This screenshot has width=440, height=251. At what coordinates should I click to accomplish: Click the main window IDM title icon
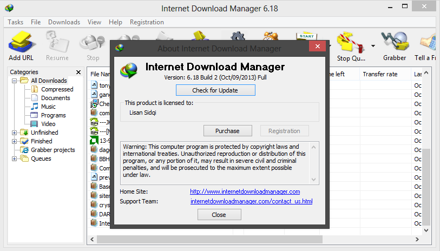point(9,8)
